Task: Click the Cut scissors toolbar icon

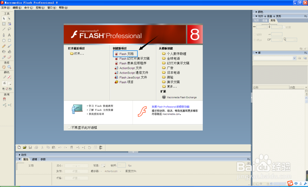Action: click(42, 148)
